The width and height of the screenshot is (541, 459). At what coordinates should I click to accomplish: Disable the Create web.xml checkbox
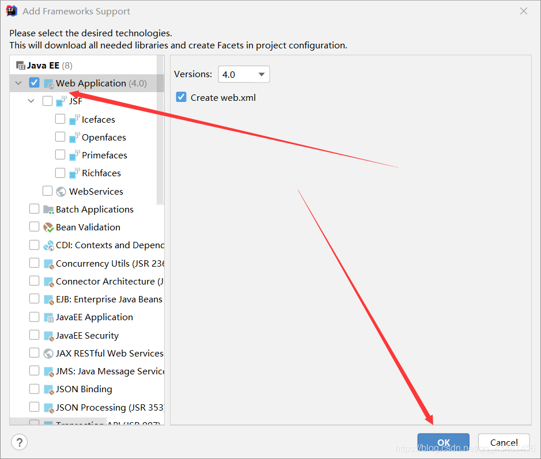coord(181,97)
